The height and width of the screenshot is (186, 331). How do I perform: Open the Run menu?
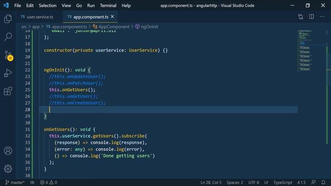pyautogui.click(x=91, y=6)
